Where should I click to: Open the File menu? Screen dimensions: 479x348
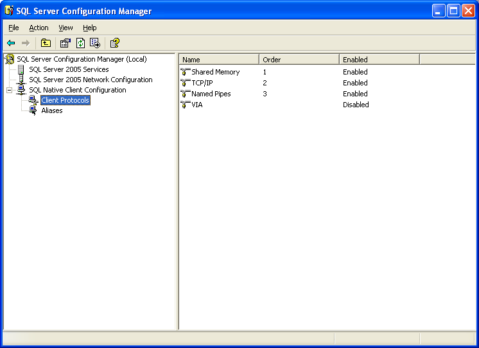[13, 28]
